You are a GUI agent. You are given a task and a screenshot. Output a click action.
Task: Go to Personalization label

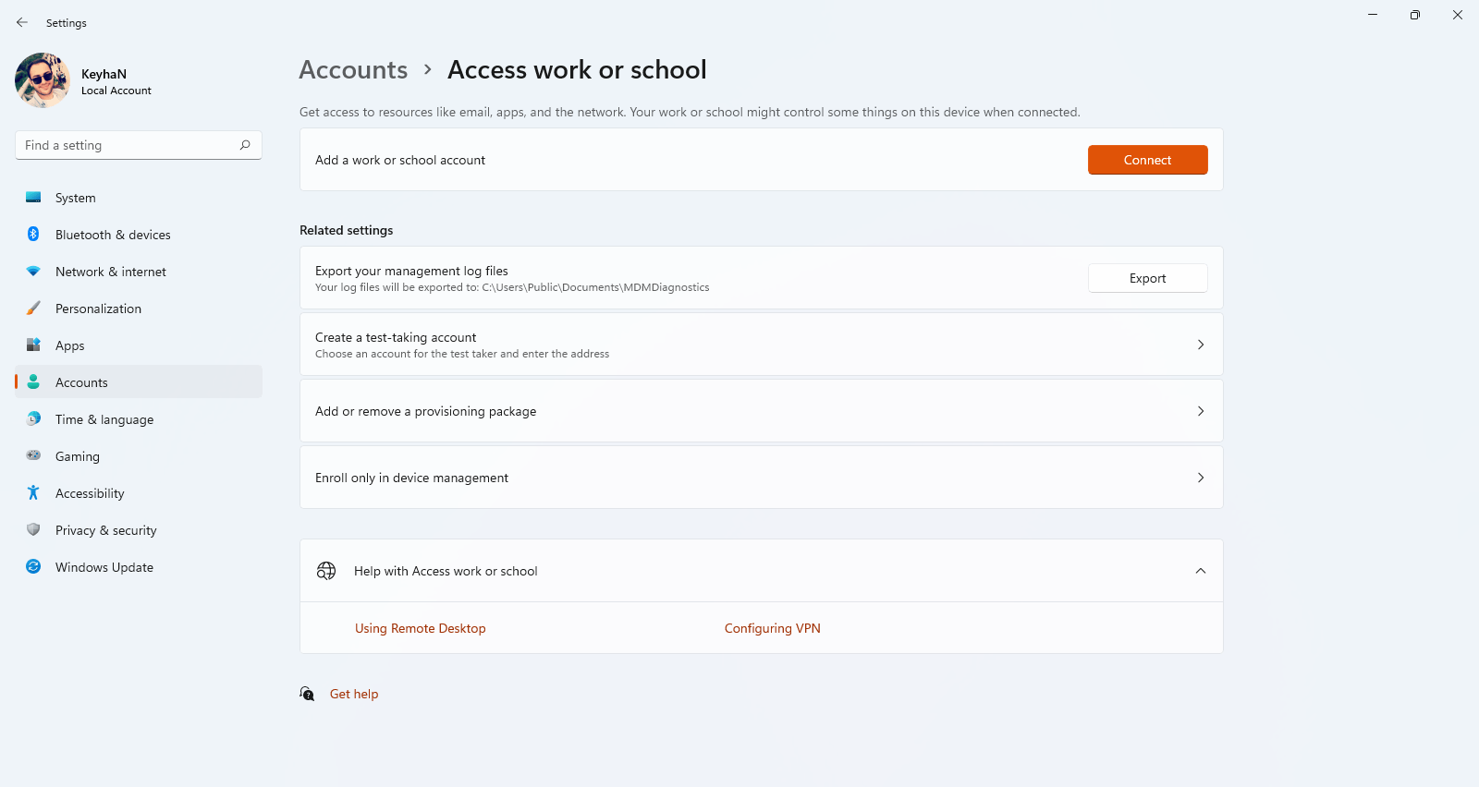[x=98, y=309]
